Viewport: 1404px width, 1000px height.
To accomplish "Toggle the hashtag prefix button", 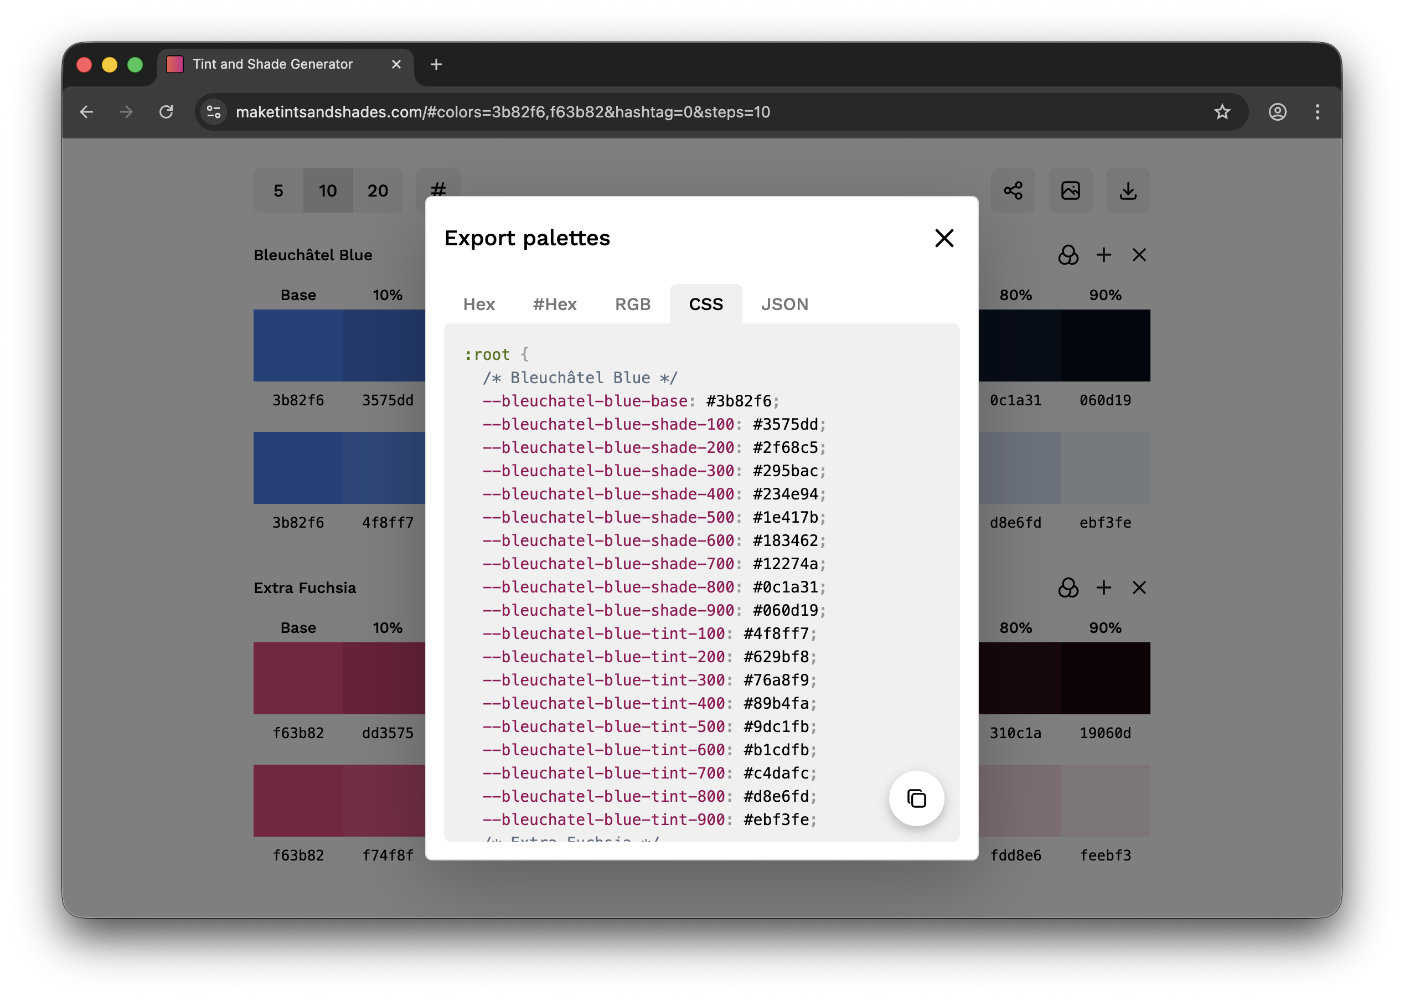I will point(438,190).
